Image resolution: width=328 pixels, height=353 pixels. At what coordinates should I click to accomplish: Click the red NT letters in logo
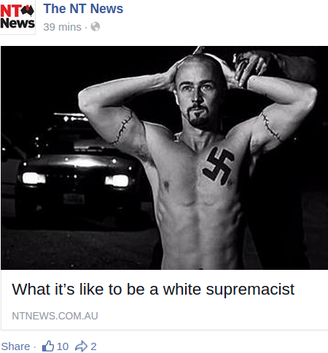point(10,11)
